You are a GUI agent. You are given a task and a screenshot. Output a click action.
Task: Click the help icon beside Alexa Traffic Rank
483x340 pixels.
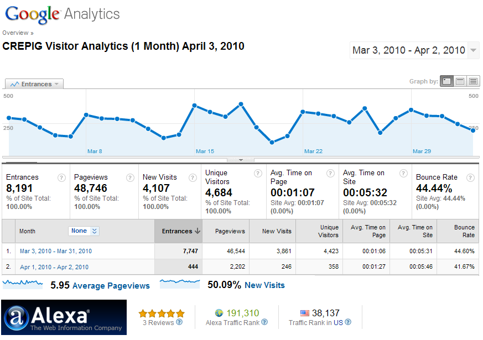click(x=264, y=322)
